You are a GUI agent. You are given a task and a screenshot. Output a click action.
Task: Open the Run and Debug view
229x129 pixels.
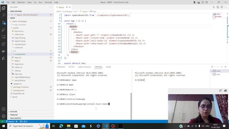click(x=4, y=30)
